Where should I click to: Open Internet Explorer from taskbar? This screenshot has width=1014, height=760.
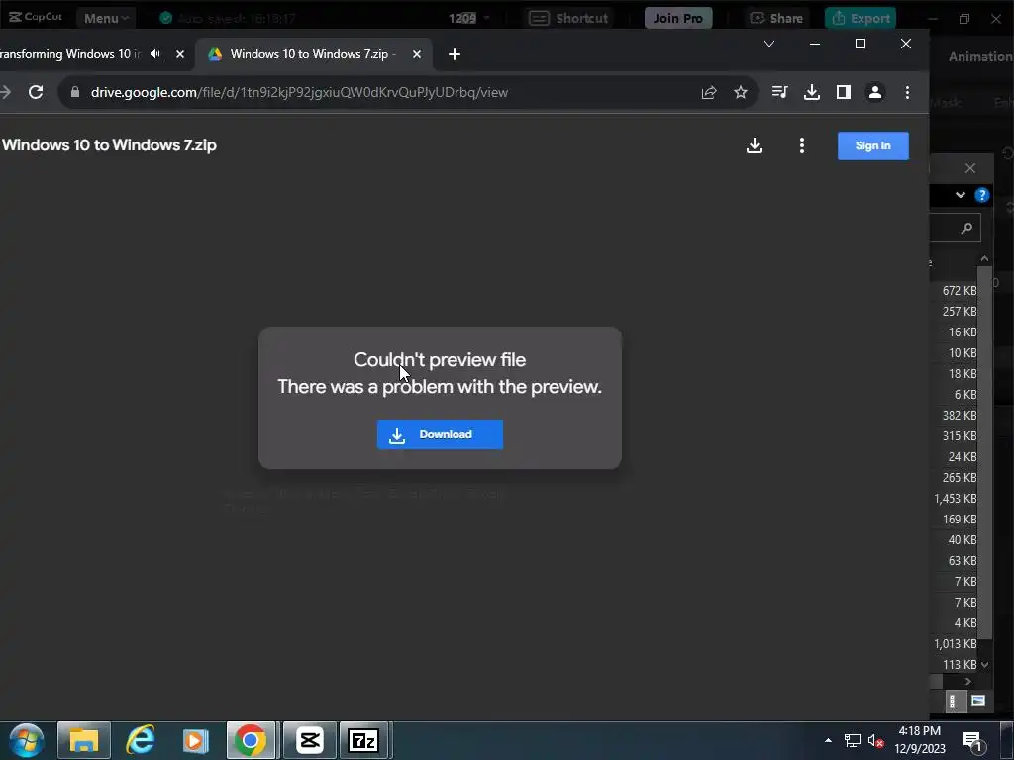click(x=140, y=740)
